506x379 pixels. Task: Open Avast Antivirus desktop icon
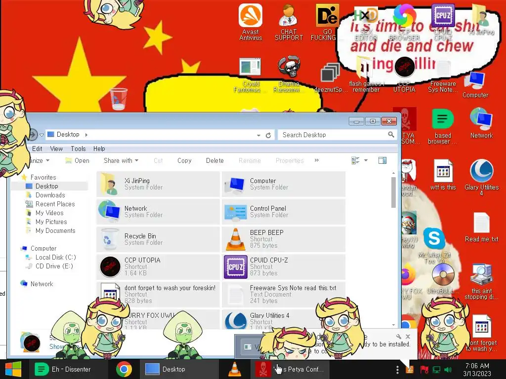[251, 22]
